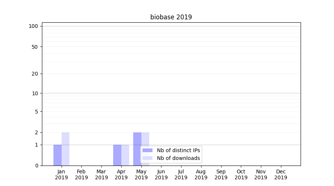Select the y-axis tick label 5
The width and height of the screenshot is (334, 186).
pyautogui.click(x=36, y=112)
